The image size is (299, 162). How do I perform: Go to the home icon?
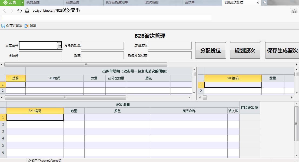pyautogui.click(x=27, y=11)
